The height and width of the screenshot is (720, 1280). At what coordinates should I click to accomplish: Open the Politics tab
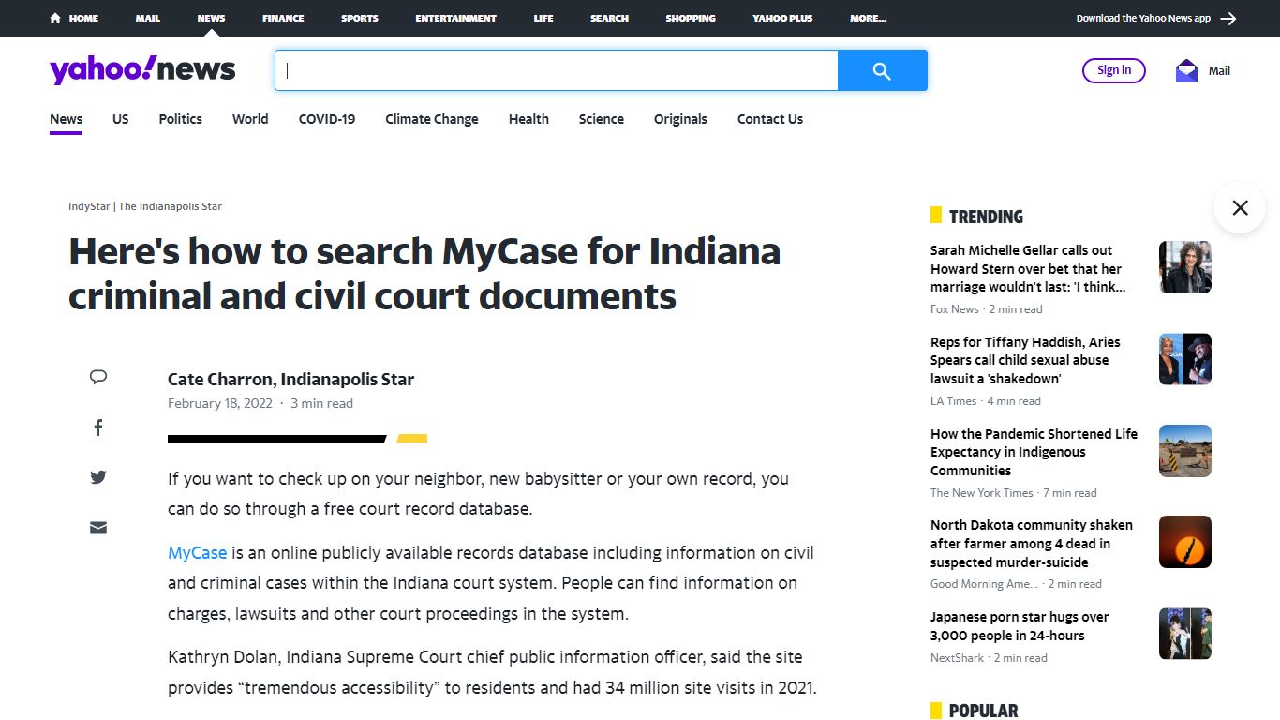point(181,119)
